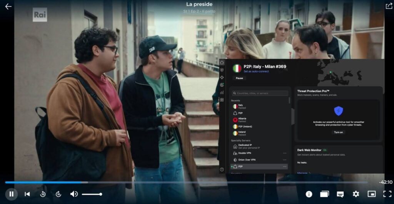Open more options for Onion Over VPN

click(x=285, y=160)
